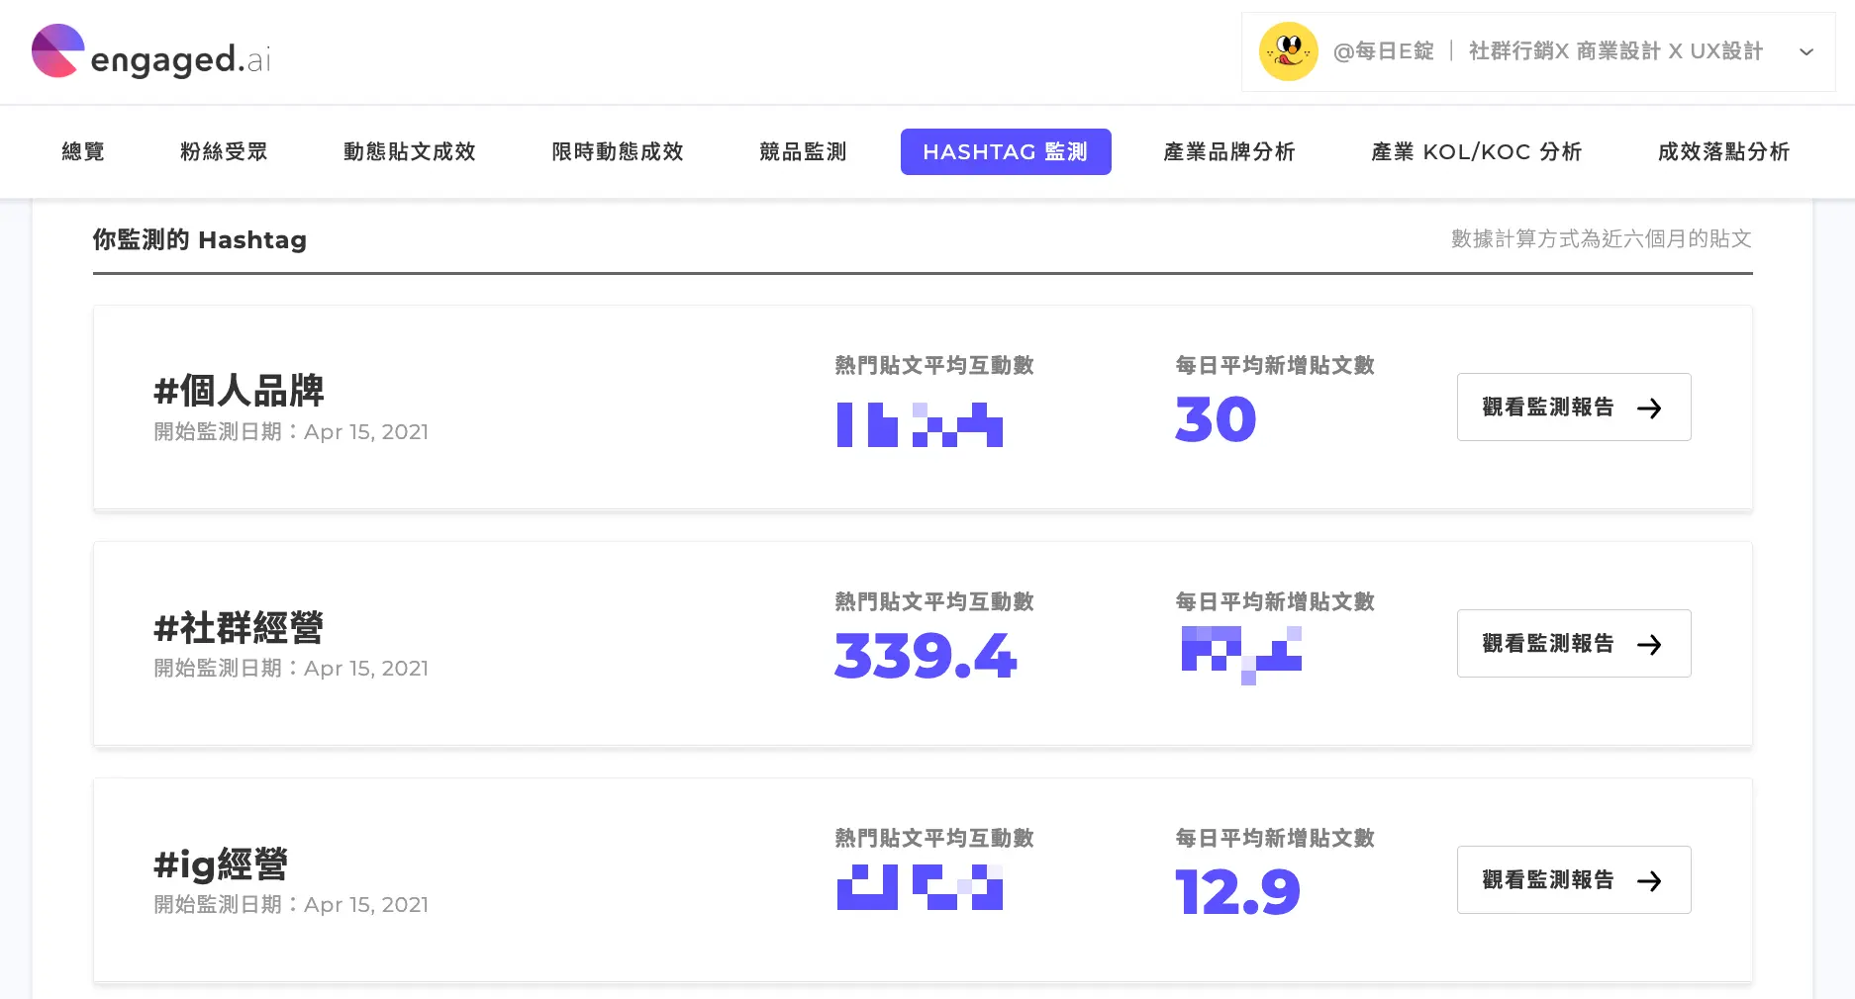Click the start date under #社群經營
Screen dimensions: 1855x999
(291, 668)
